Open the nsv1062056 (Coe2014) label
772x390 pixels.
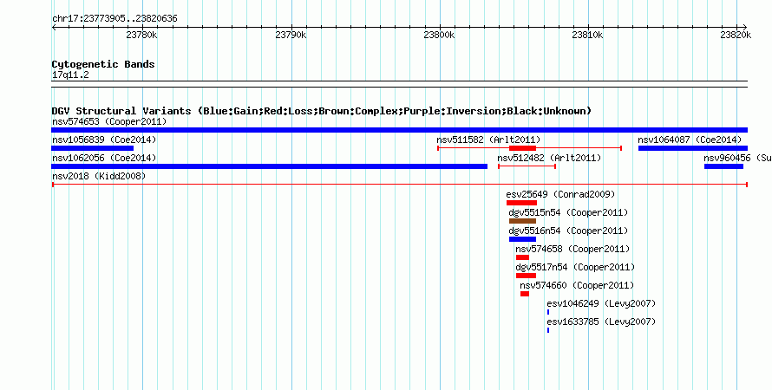point(104,158)
